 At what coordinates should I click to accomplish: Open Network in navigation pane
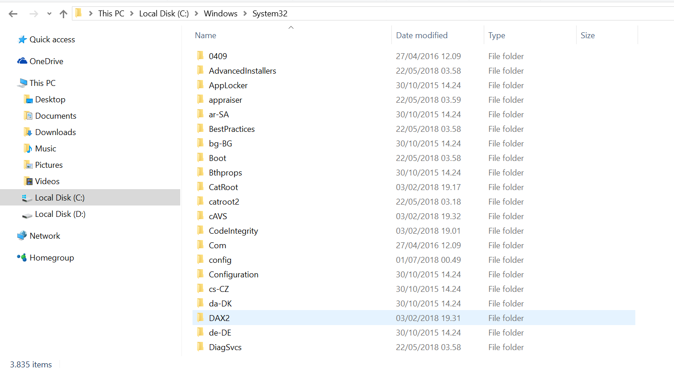point(45,236)
